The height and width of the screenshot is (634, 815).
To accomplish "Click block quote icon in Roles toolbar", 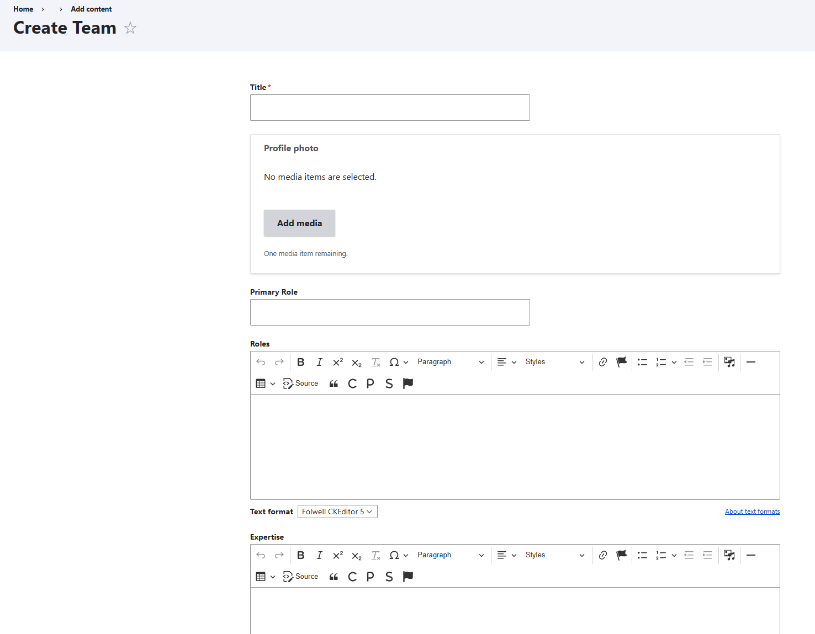I will 334,383.
